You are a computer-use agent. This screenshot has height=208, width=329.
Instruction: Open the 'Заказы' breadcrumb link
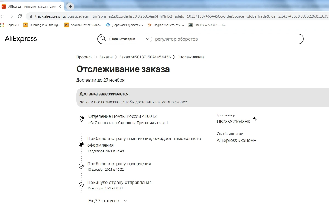click(x=106, y=57)
